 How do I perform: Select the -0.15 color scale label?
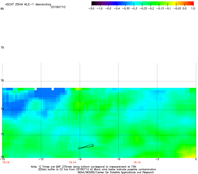tap(160, 9)
